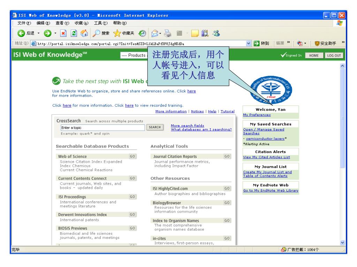This screenshot has width=357, height=267.
Task: Click GO next to Web of Science
Action: tap(132, 156)
